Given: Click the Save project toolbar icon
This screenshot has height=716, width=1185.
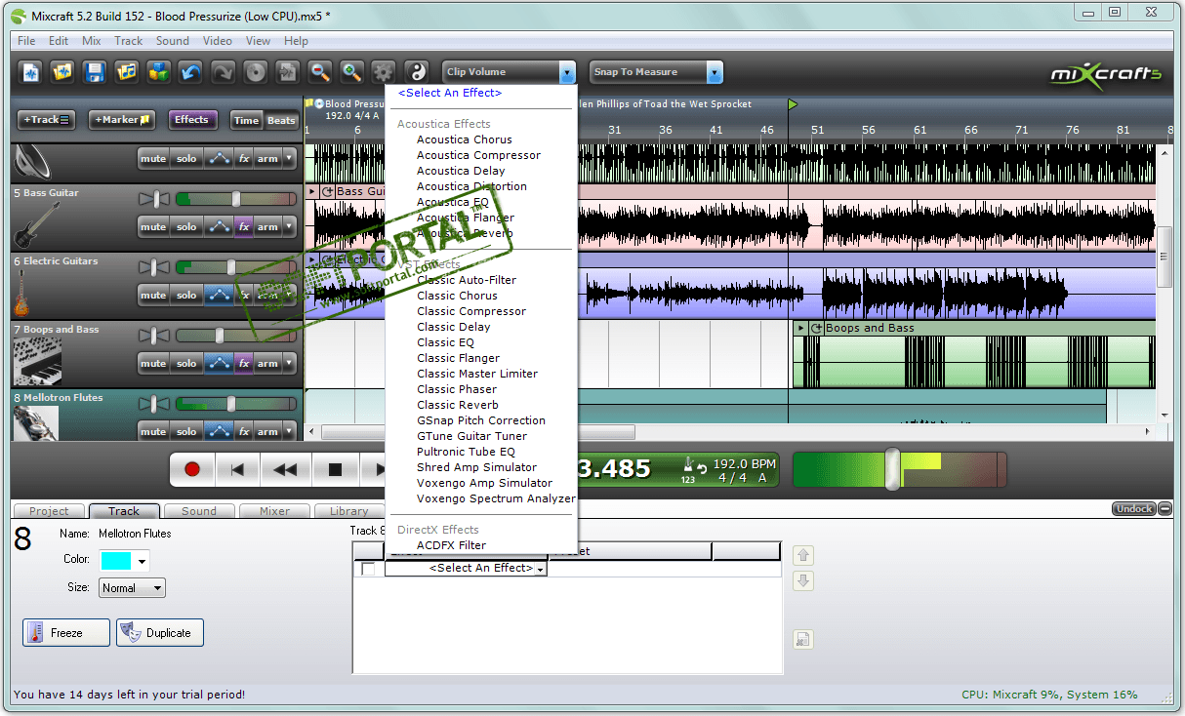Looking at the screenshot, I should click(94, 72).
